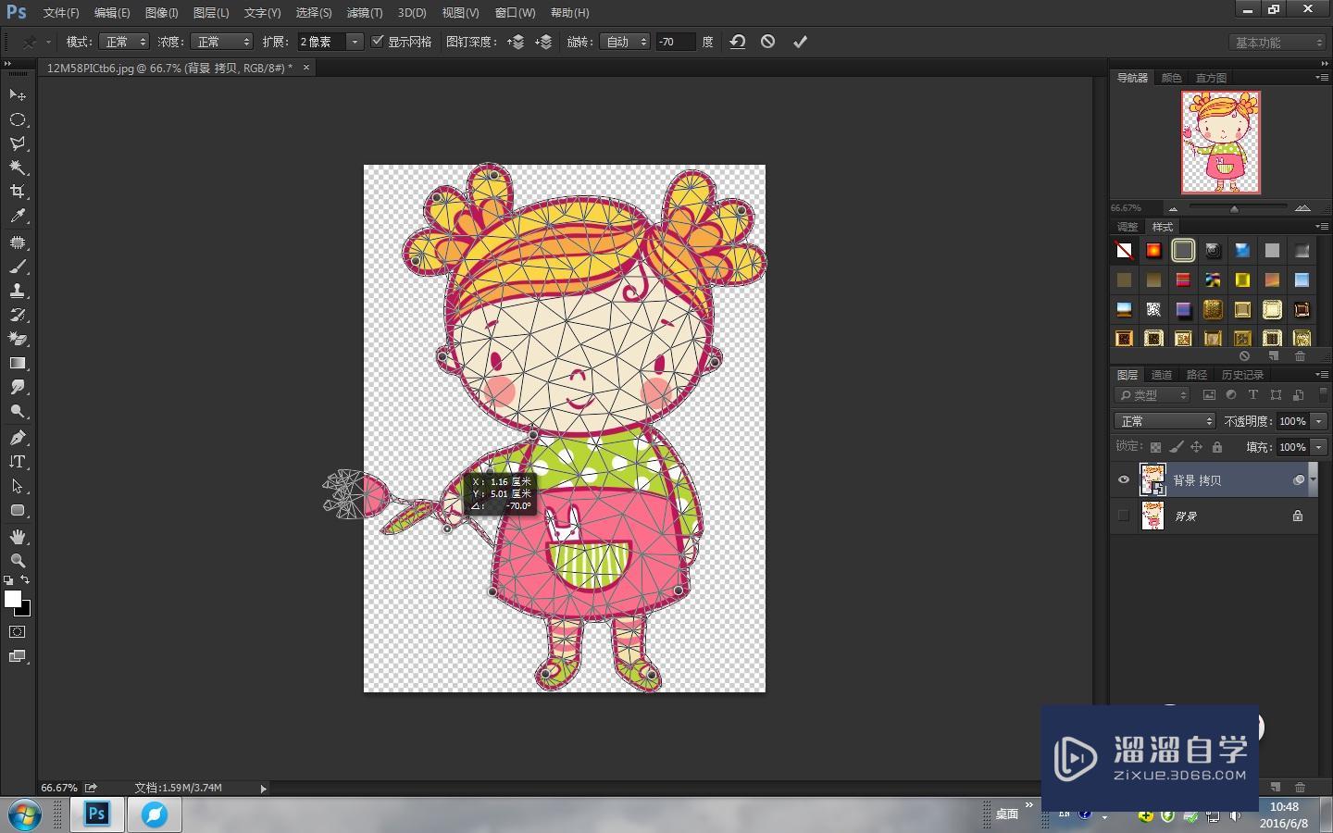The height and width of the screenshot is (833, 1333).
Task: Open the 扩展 expansion dropdown
Action: point(355,42)
